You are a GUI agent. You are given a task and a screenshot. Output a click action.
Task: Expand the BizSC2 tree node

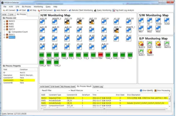[4, 21]
